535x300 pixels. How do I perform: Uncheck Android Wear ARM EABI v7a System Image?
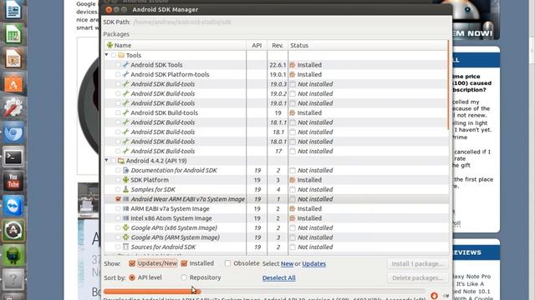click(118, 199)
